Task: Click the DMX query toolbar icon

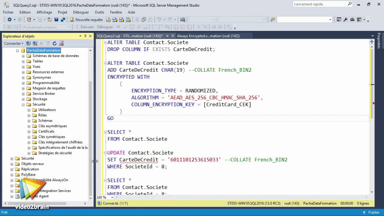Action: 121,19
